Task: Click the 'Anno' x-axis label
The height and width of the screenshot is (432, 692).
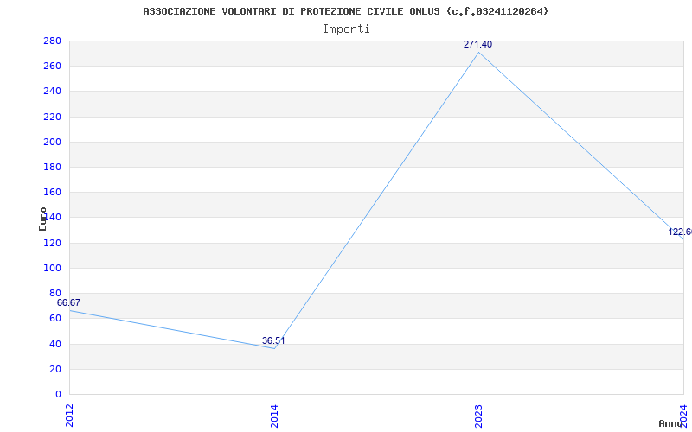Action: point(671,423)
